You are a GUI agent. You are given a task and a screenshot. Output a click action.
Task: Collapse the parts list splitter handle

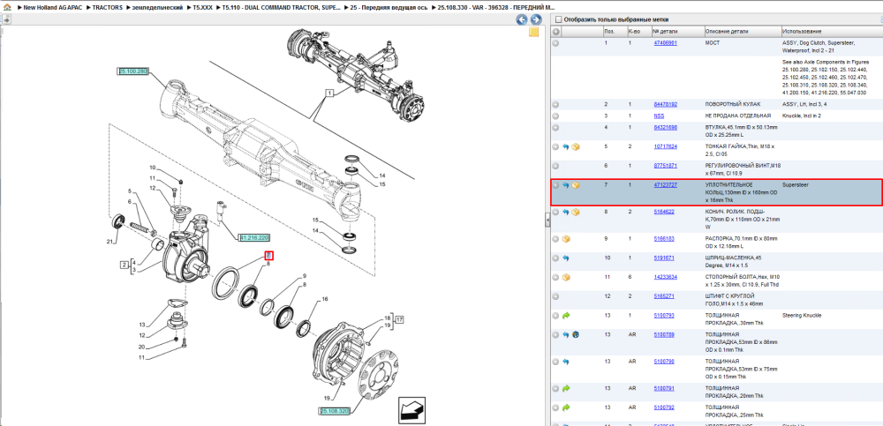tap(547, 220)
